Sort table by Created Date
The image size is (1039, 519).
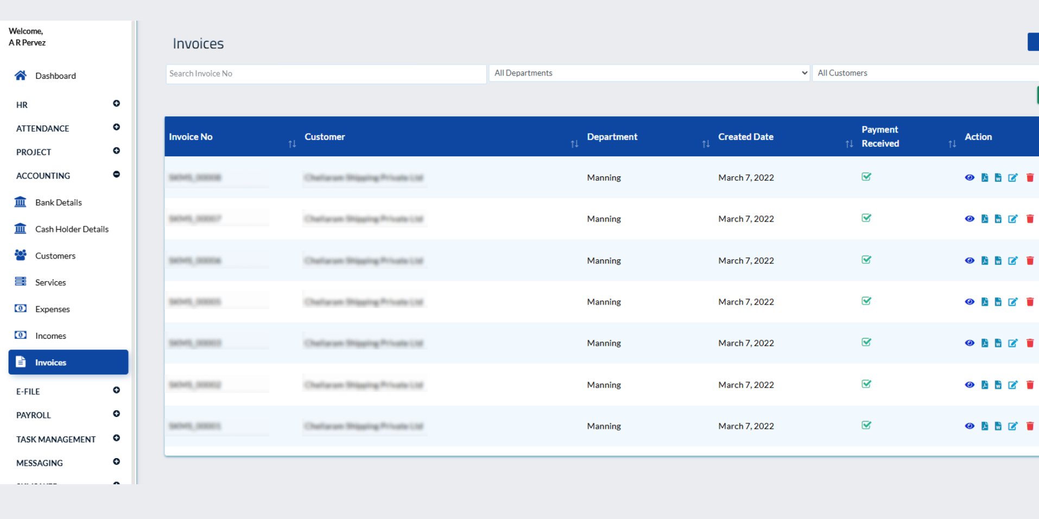coord(849,144)
